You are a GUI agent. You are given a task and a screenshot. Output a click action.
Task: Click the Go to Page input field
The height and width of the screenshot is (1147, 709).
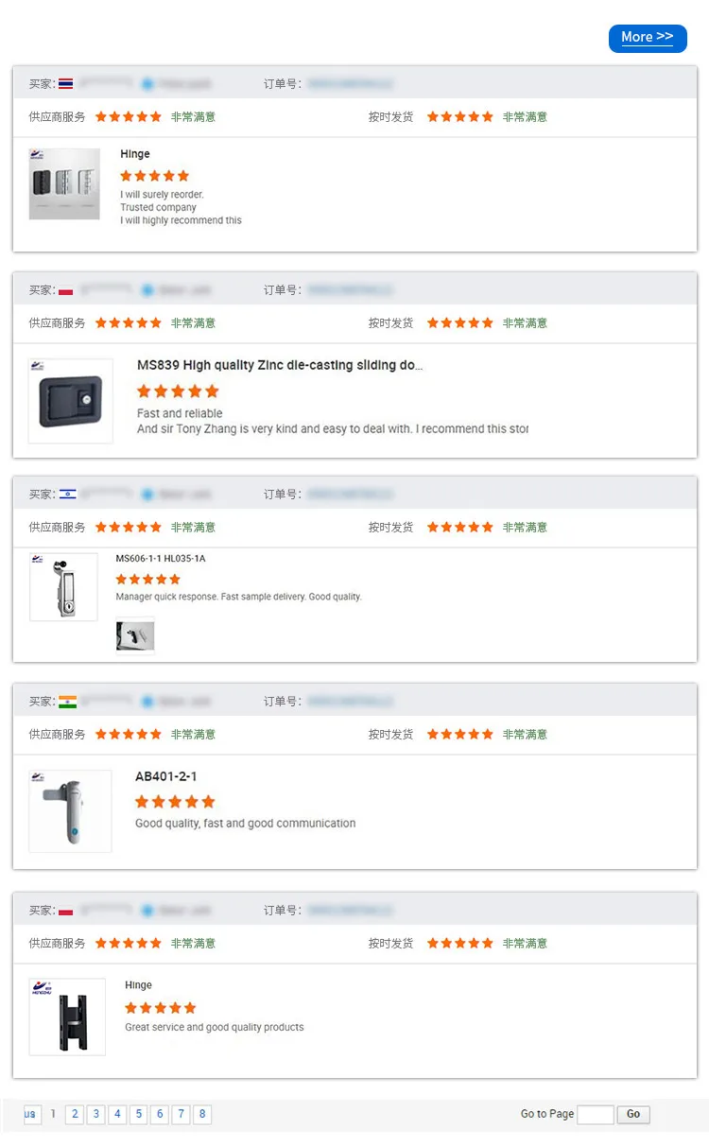click(595, 1114)
